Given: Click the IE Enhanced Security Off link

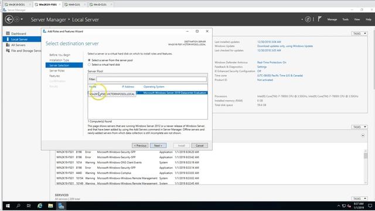Looking at the screenshot, I should (x=259, y=72).
